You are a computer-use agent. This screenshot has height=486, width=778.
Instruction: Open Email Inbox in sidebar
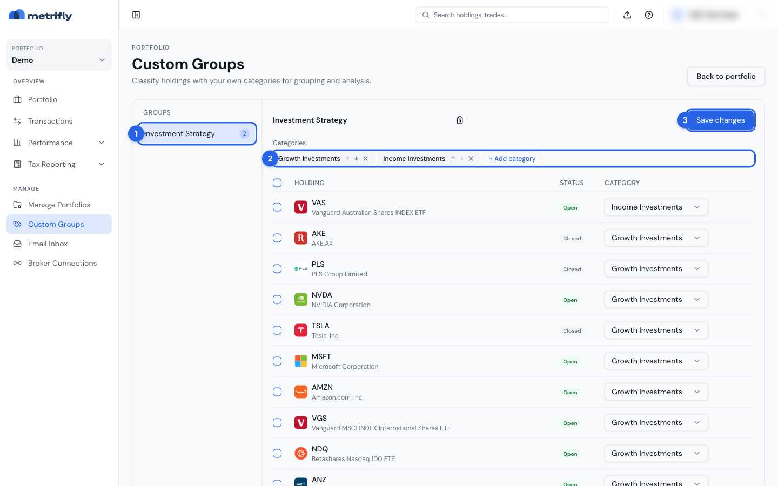[59, 244]
